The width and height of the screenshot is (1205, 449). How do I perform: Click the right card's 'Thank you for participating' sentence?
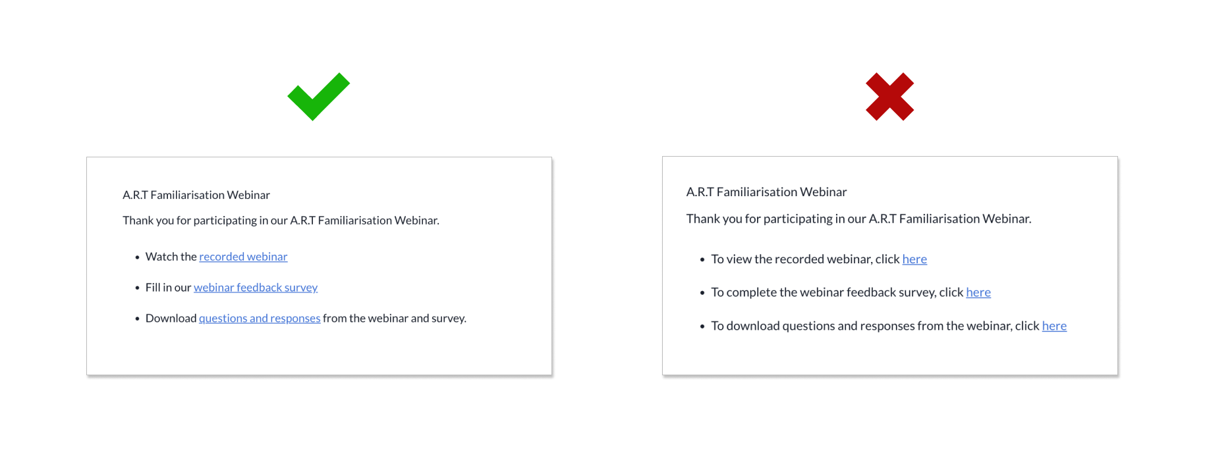click(858, 219)
